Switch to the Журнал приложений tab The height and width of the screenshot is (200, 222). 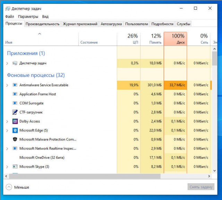[x=80, y=24]
